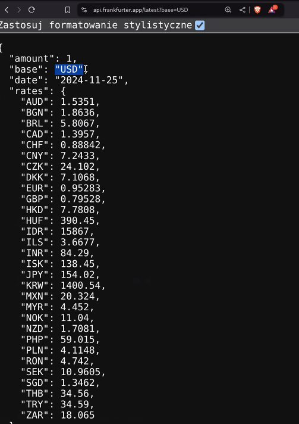The image size is (299, 424).
Task: Open the Brave Shields lion icon
Action: click(x=257, y=10)
